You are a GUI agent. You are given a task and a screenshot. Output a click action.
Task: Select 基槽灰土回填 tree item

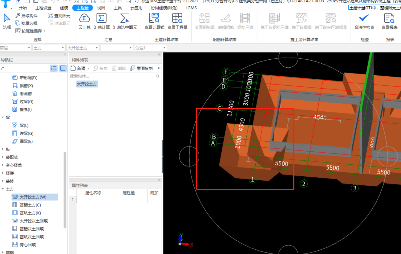click(28, 229)
